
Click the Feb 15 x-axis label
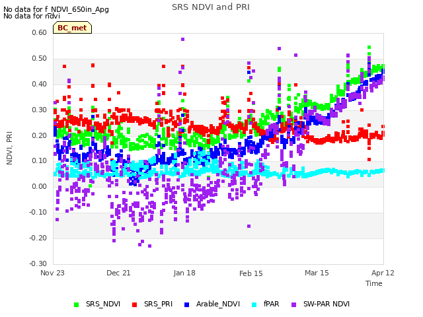click(251, 273)
